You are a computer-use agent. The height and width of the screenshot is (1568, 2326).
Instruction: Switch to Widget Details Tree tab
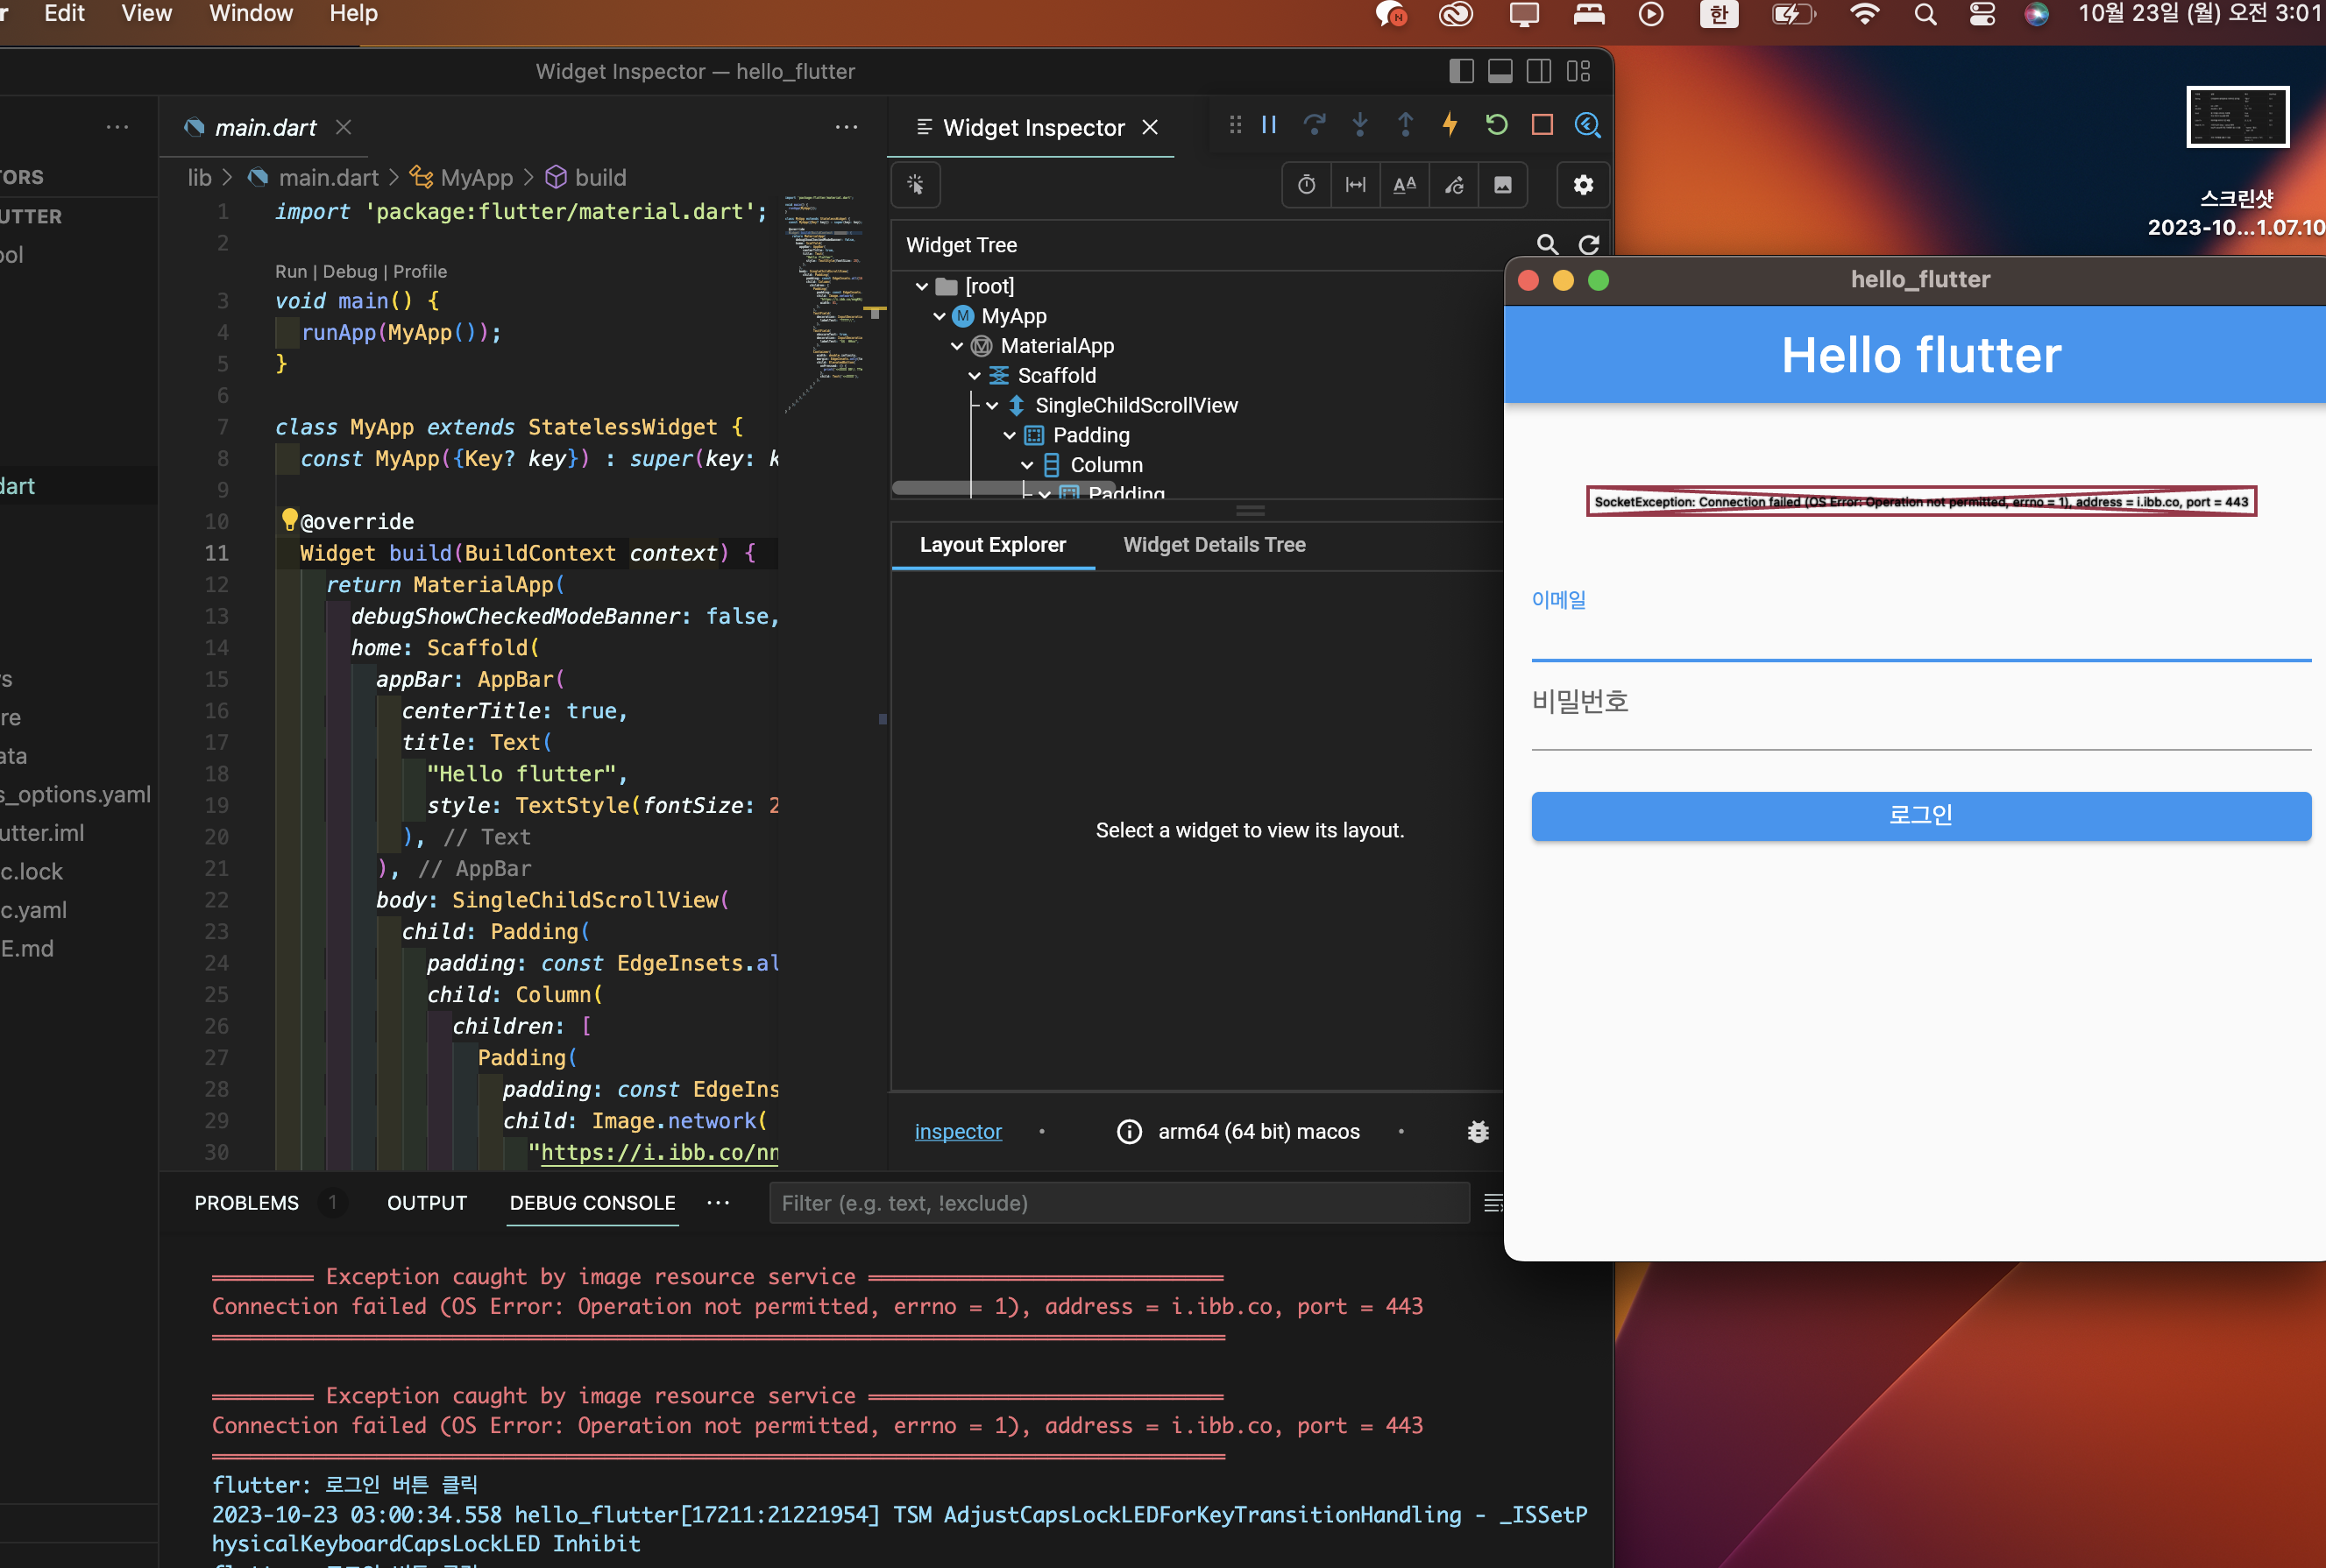1215,545
